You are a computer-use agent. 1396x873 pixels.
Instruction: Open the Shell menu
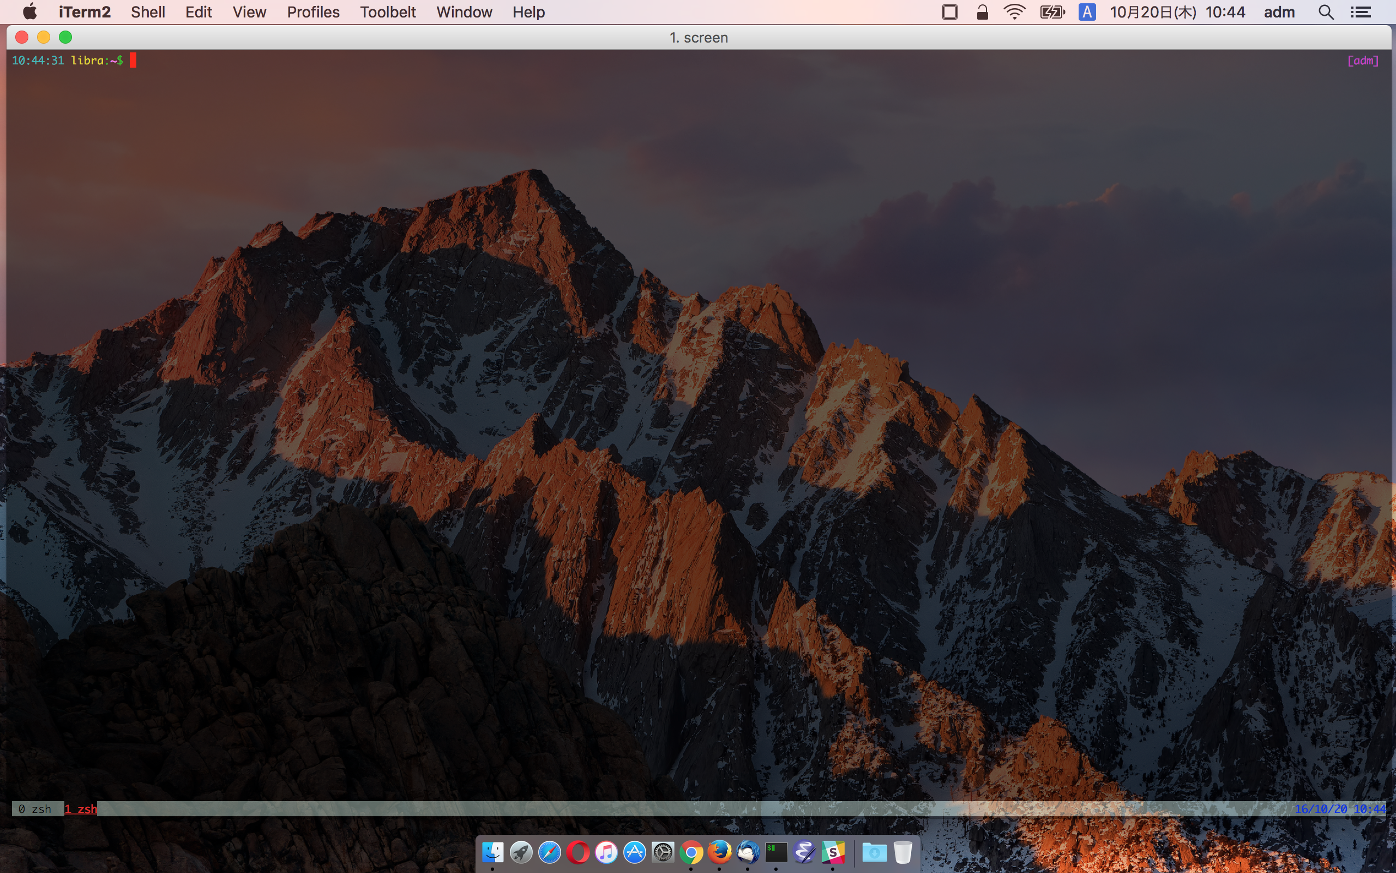148,12
